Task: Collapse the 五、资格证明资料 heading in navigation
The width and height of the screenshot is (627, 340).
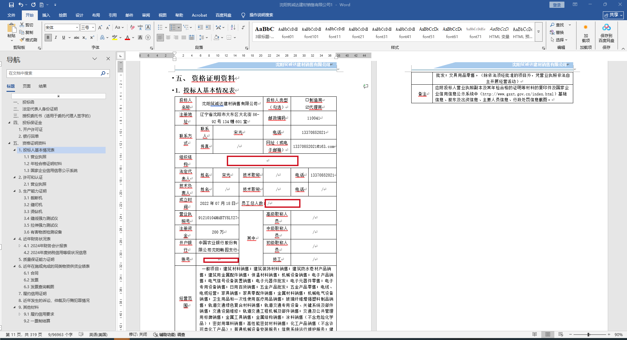Action: pyautogui.click(x=9, y=143)
